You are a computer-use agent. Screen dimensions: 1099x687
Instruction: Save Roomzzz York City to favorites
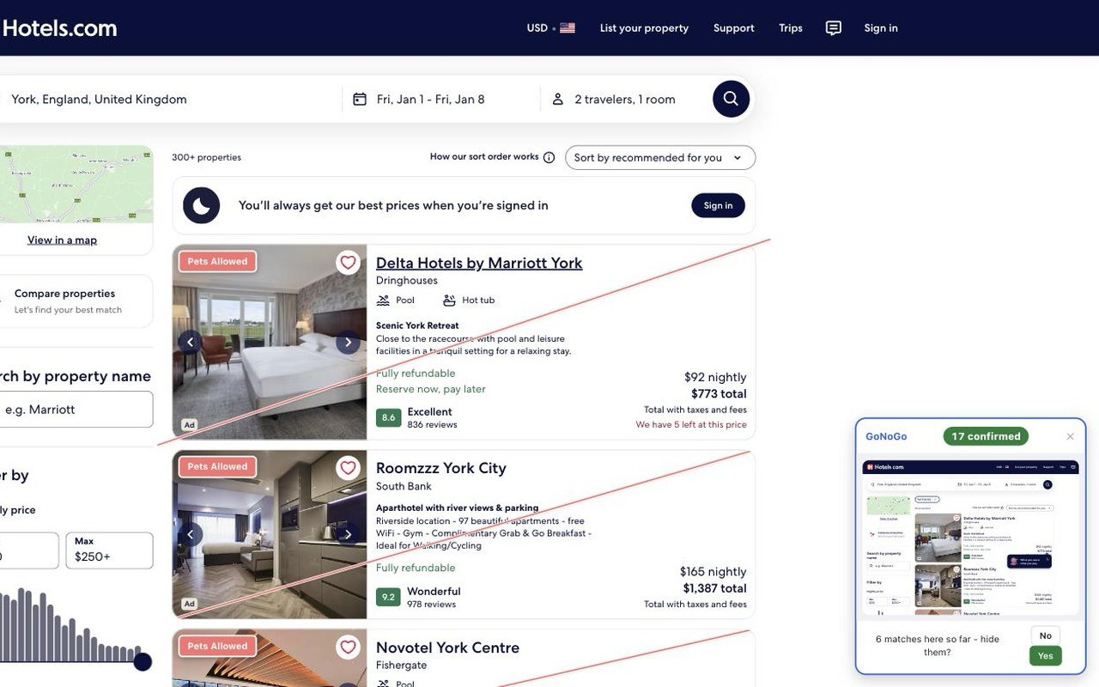pos(348,467)
